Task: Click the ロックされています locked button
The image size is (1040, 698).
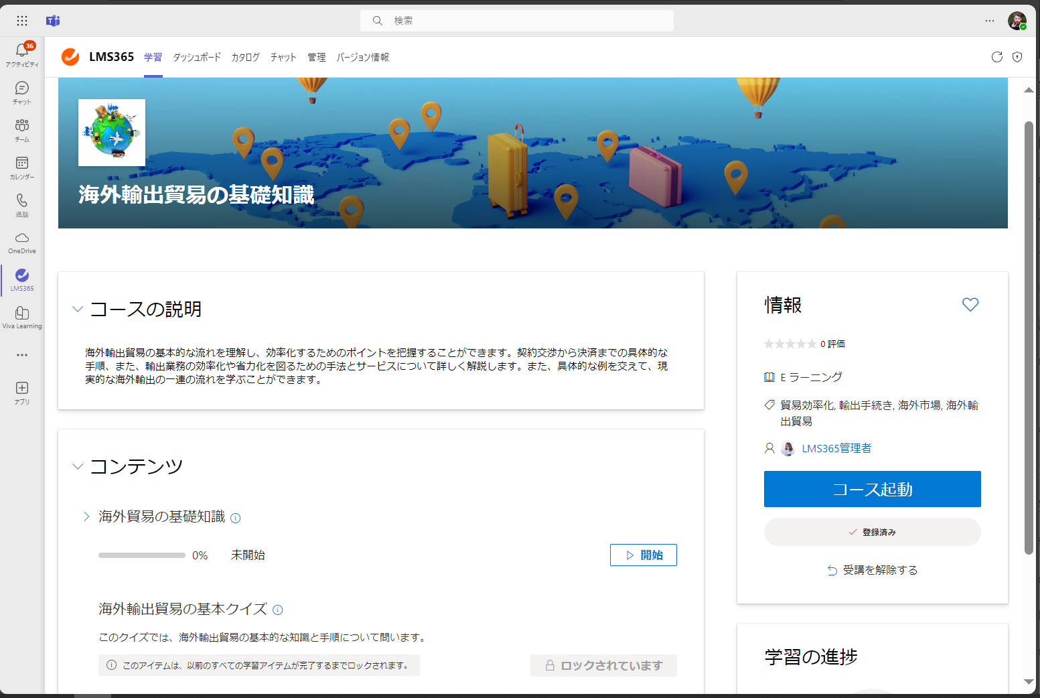Action: (x=603, y=665)
